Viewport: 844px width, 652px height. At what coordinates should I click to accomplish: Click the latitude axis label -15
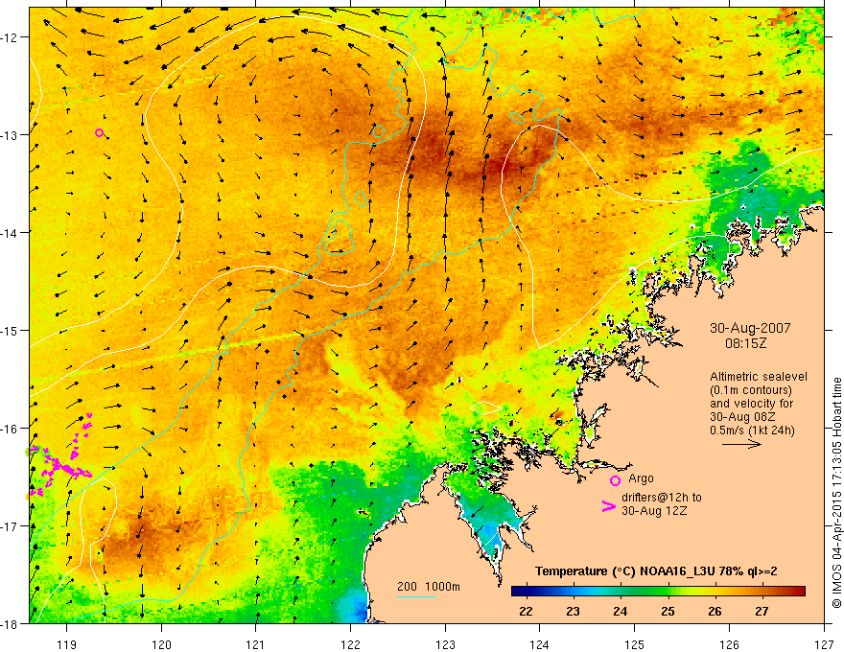(x=10, y=330)
